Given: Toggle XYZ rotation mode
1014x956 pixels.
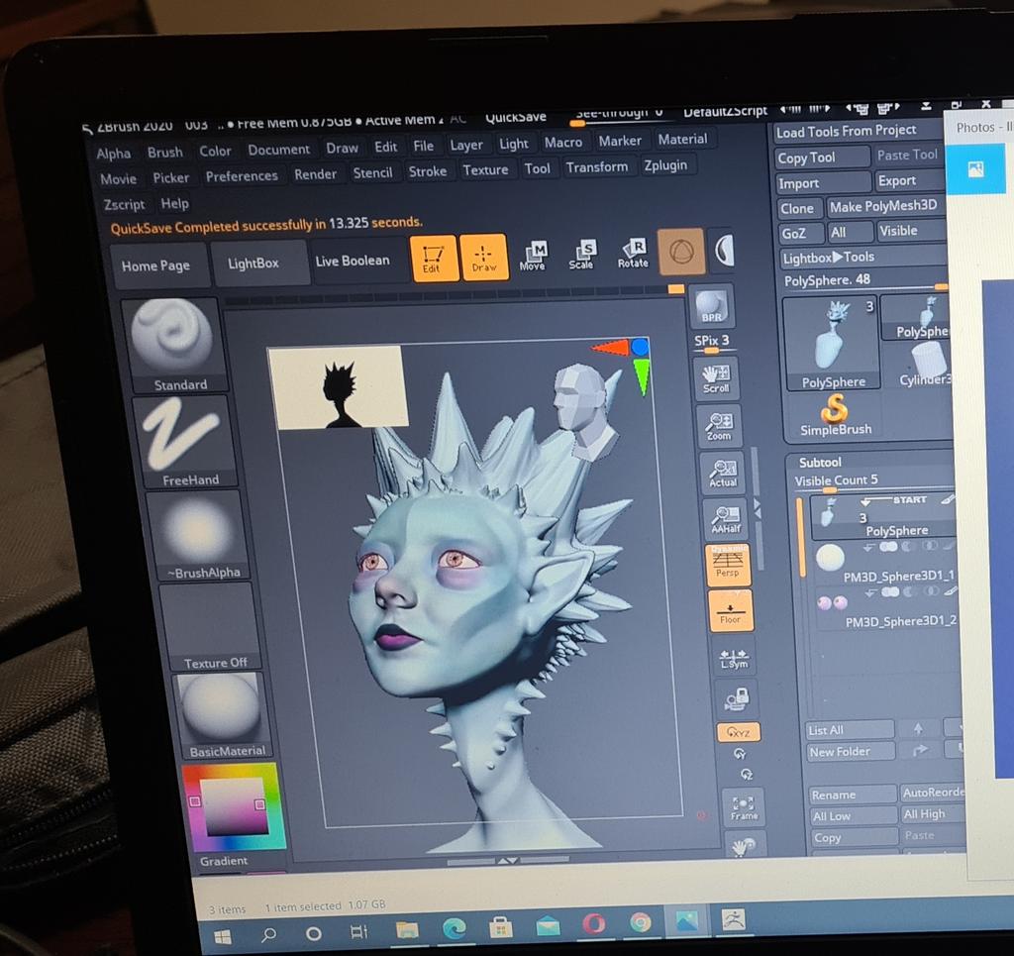Looking at the screenshot, I should [x=739, y=731].
